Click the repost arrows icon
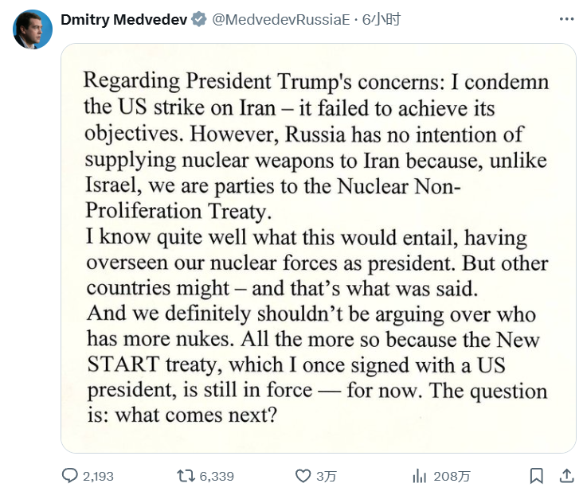Image resolution: width=583 pixels, height=495 pixels. pyautogui.click(x=186, y=475)
